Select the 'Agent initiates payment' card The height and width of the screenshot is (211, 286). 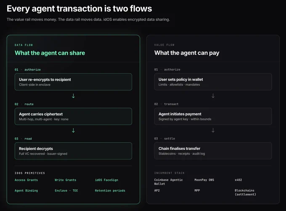pyautogui.click(x=213, y=116)
